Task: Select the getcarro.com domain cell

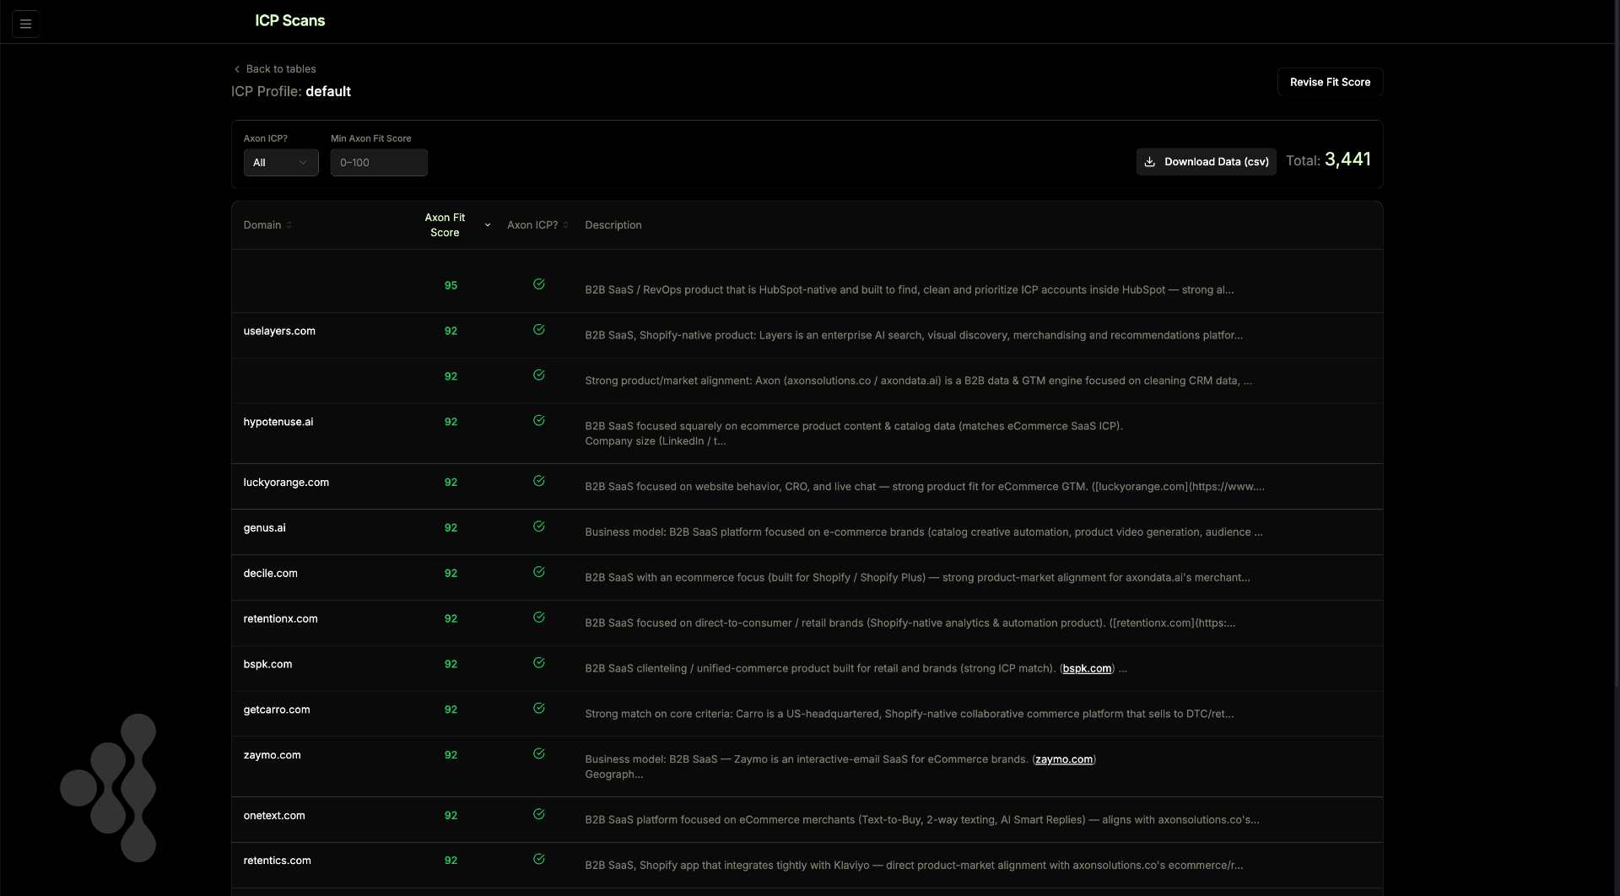Action: point(277,710)
